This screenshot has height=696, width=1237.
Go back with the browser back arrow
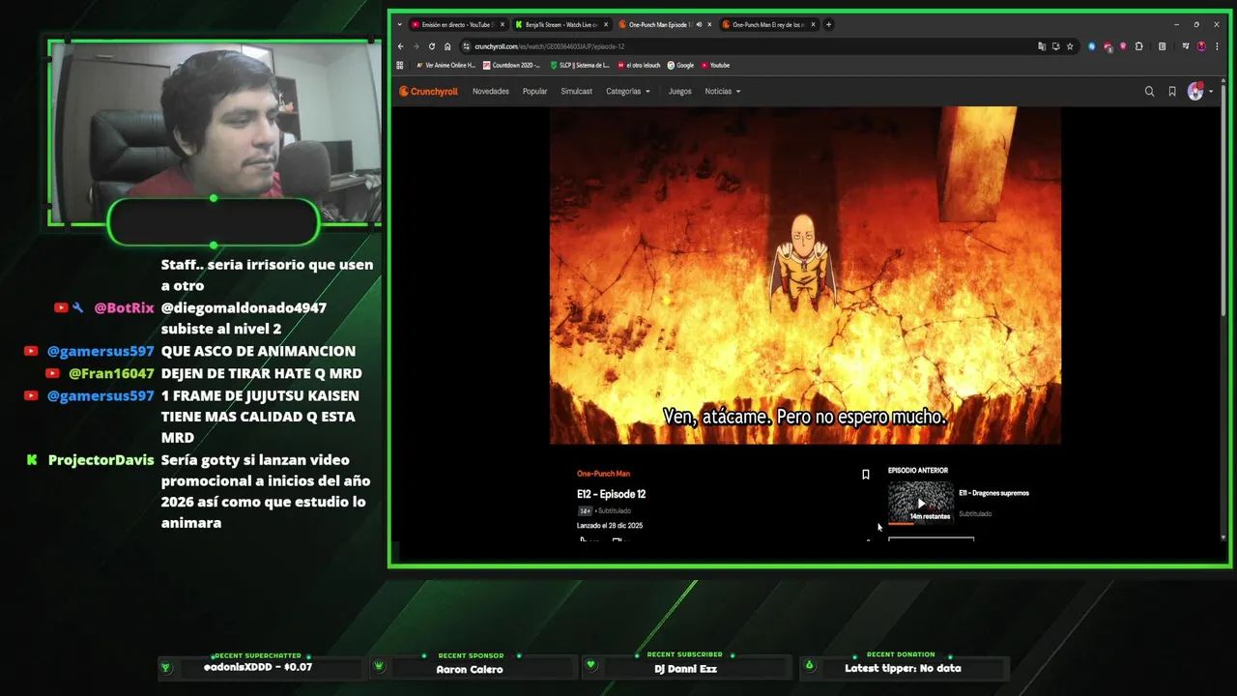pyautogui.click(x=400, y=46)
